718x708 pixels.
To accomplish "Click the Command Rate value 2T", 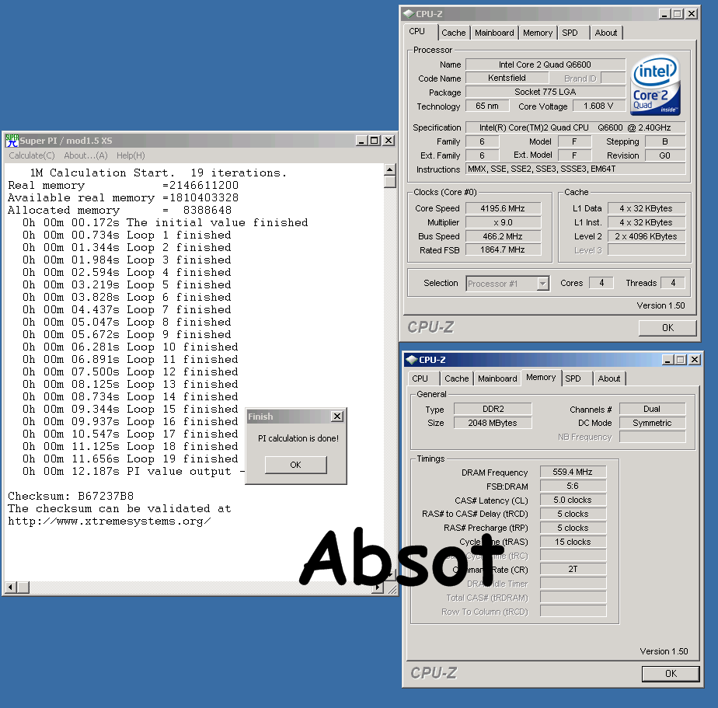I will pyautogui.click(x=573, y=569).
